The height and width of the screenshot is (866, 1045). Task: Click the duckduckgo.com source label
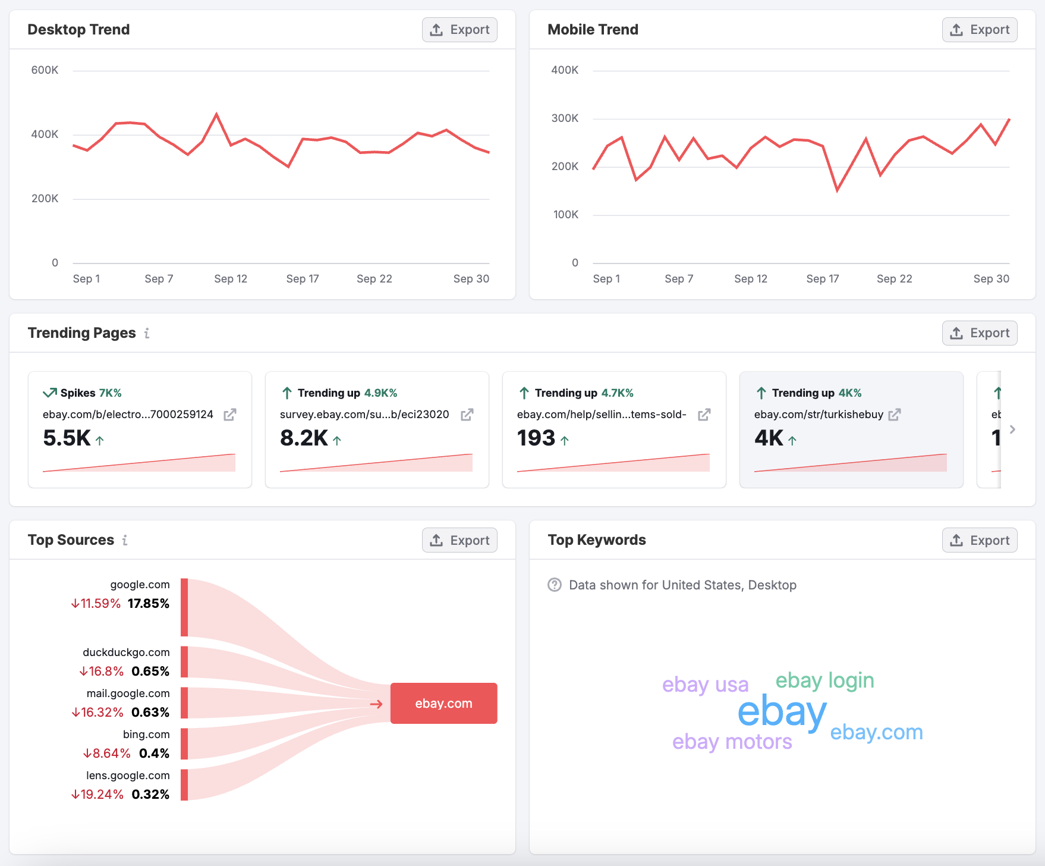[125, 652]
